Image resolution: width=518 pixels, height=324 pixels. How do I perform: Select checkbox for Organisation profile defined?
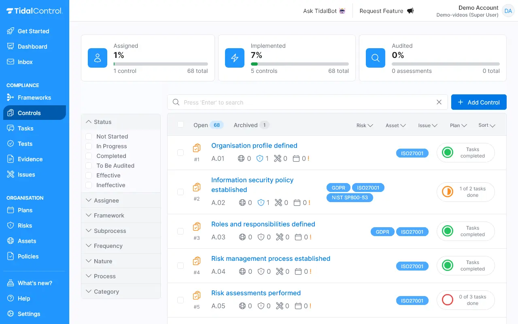pyautogui.click(x=180, y=153)
